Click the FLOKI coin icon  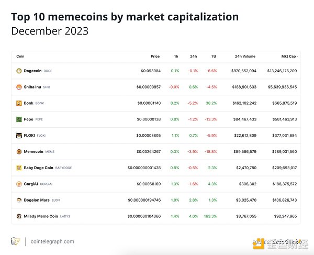pyautogui.click(x=19, y=136)
